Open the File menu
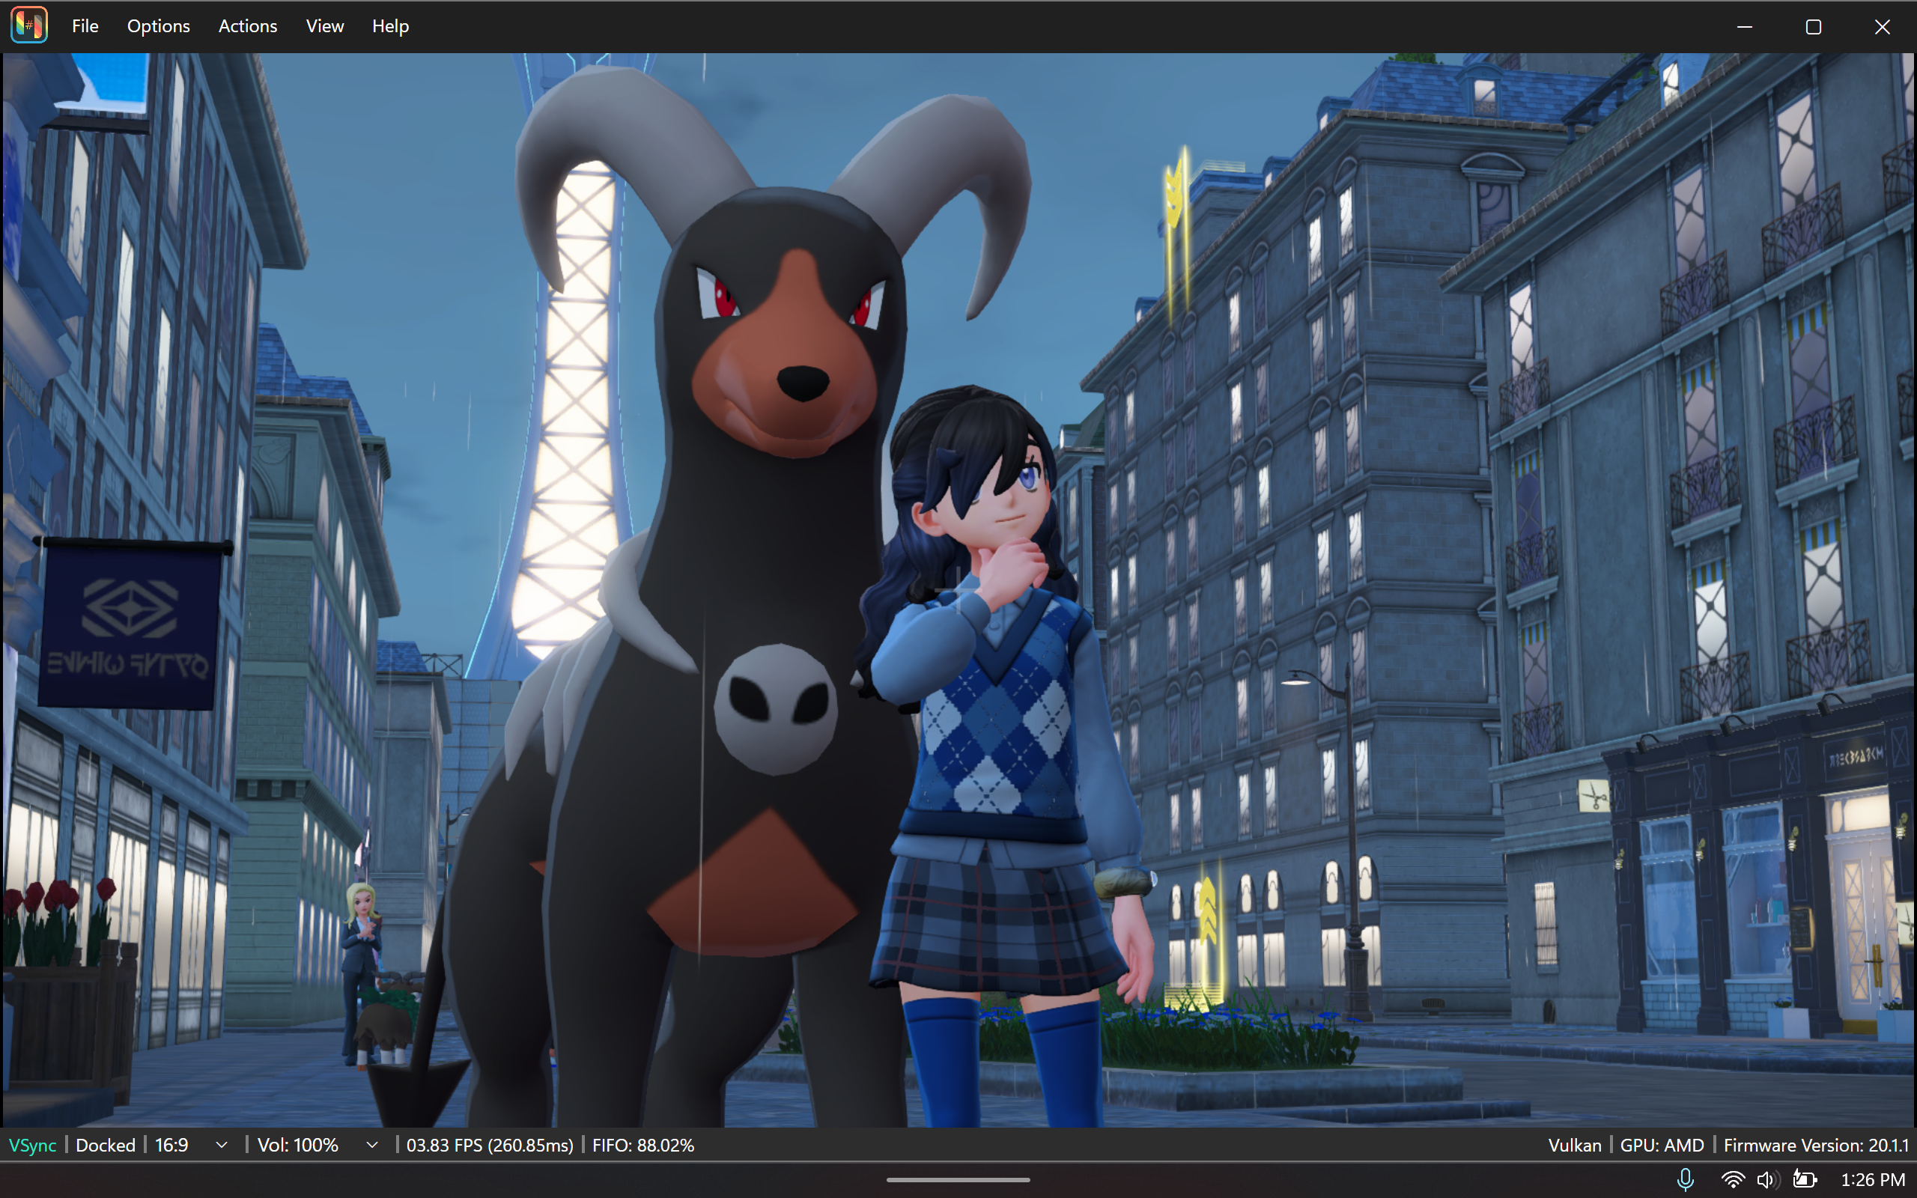The width and height of the screenshot is (1917, 1198). point(85,26)
